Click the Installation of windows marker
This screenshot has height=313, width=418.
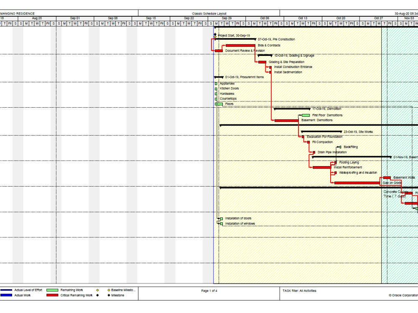pyautogui.click(x=222, y=224)
